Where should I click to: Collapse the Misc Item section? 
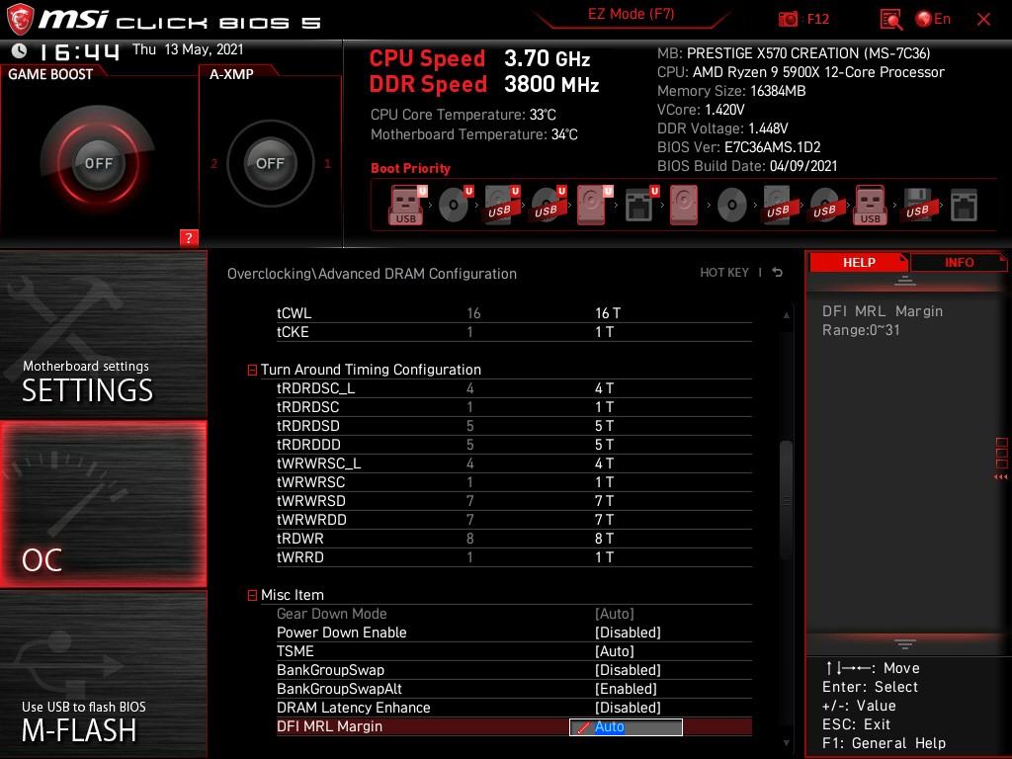coord(252,595)
